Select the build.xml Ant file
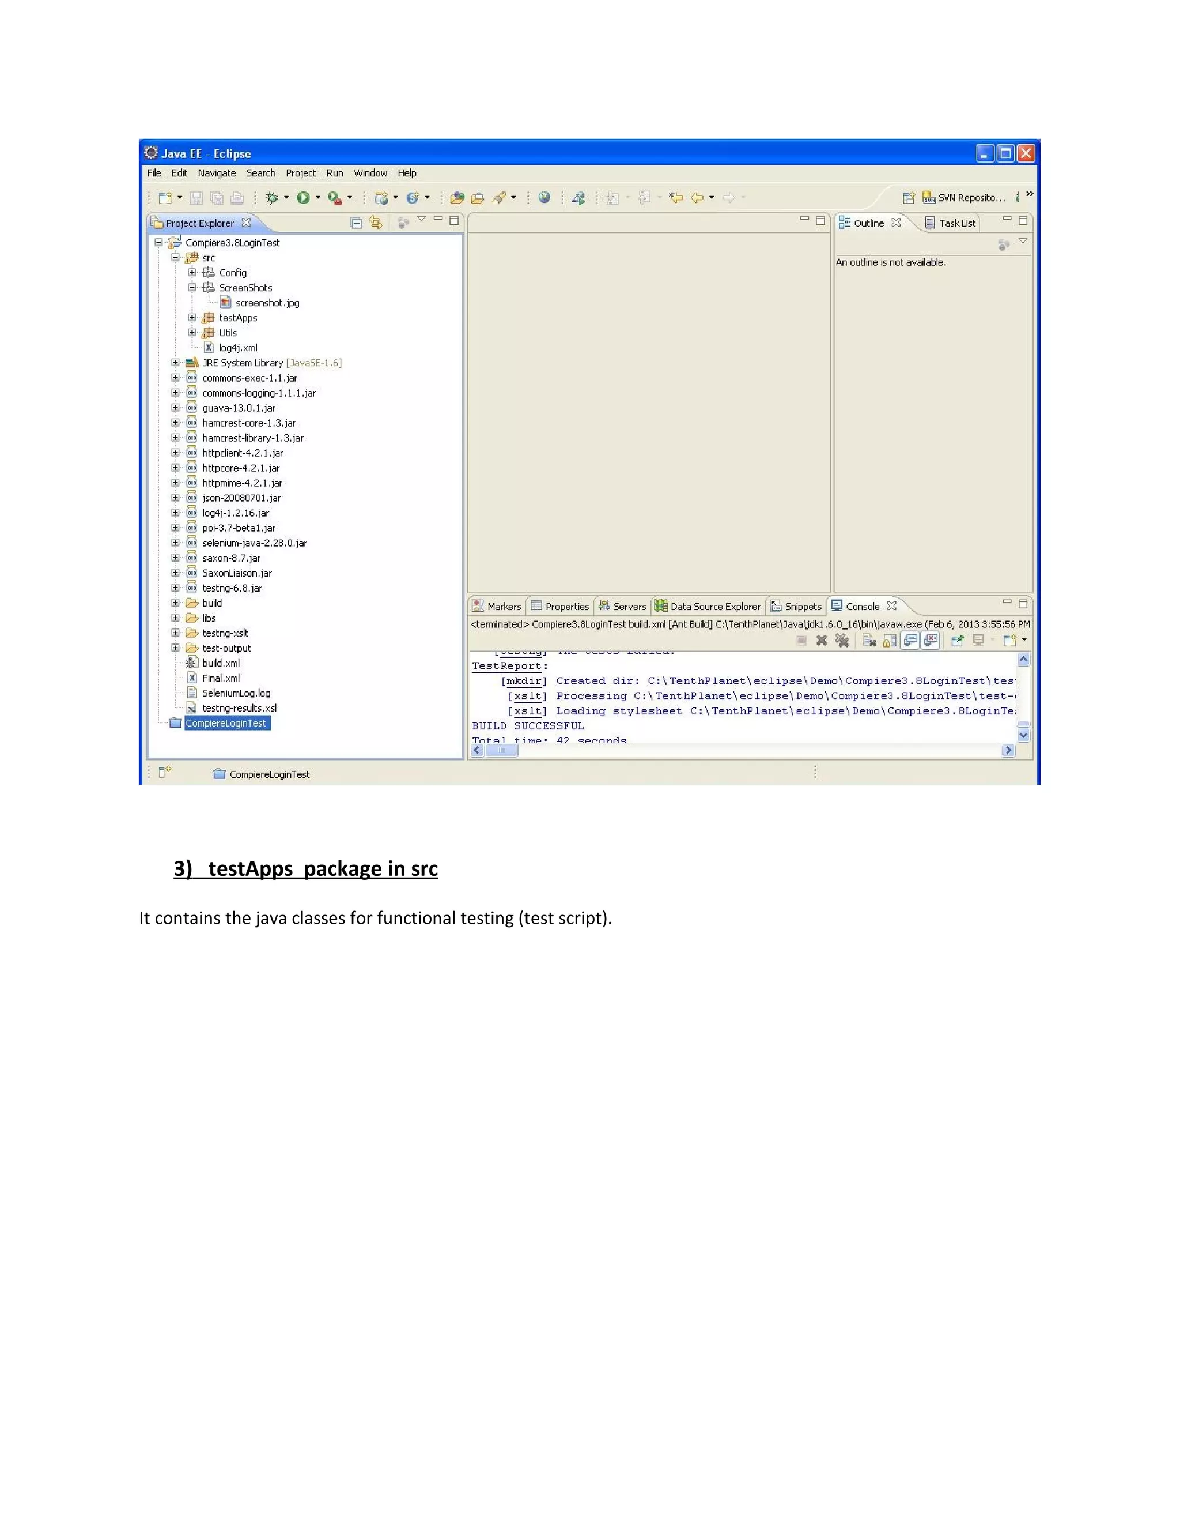The width and height of the screenshot is (1180, 1528). (221, 663)
